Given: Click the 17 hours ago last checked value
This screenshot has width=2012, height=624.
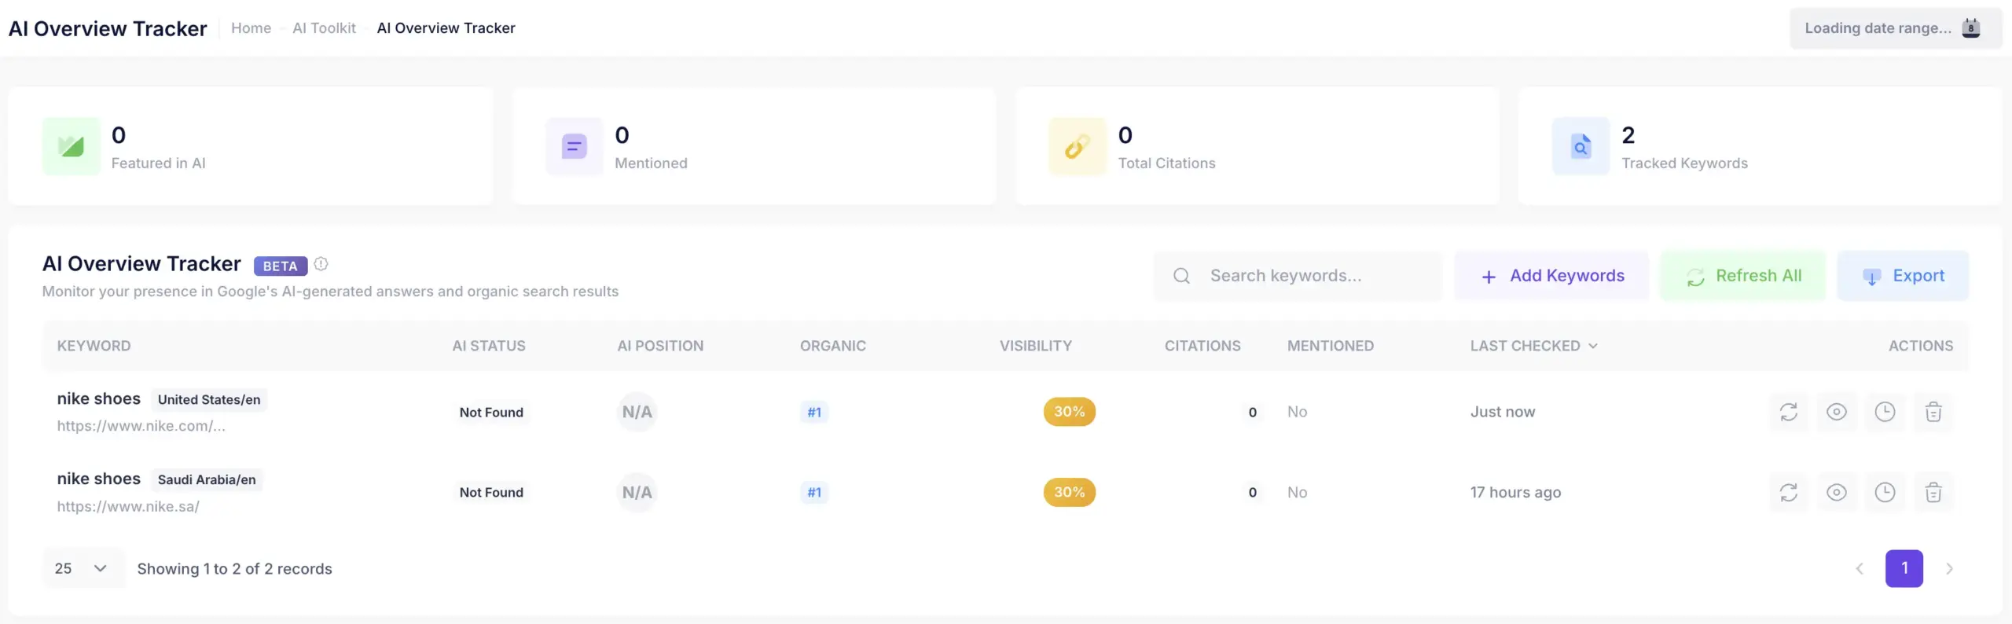Looking at the screenshot, I should (1515, 492).
